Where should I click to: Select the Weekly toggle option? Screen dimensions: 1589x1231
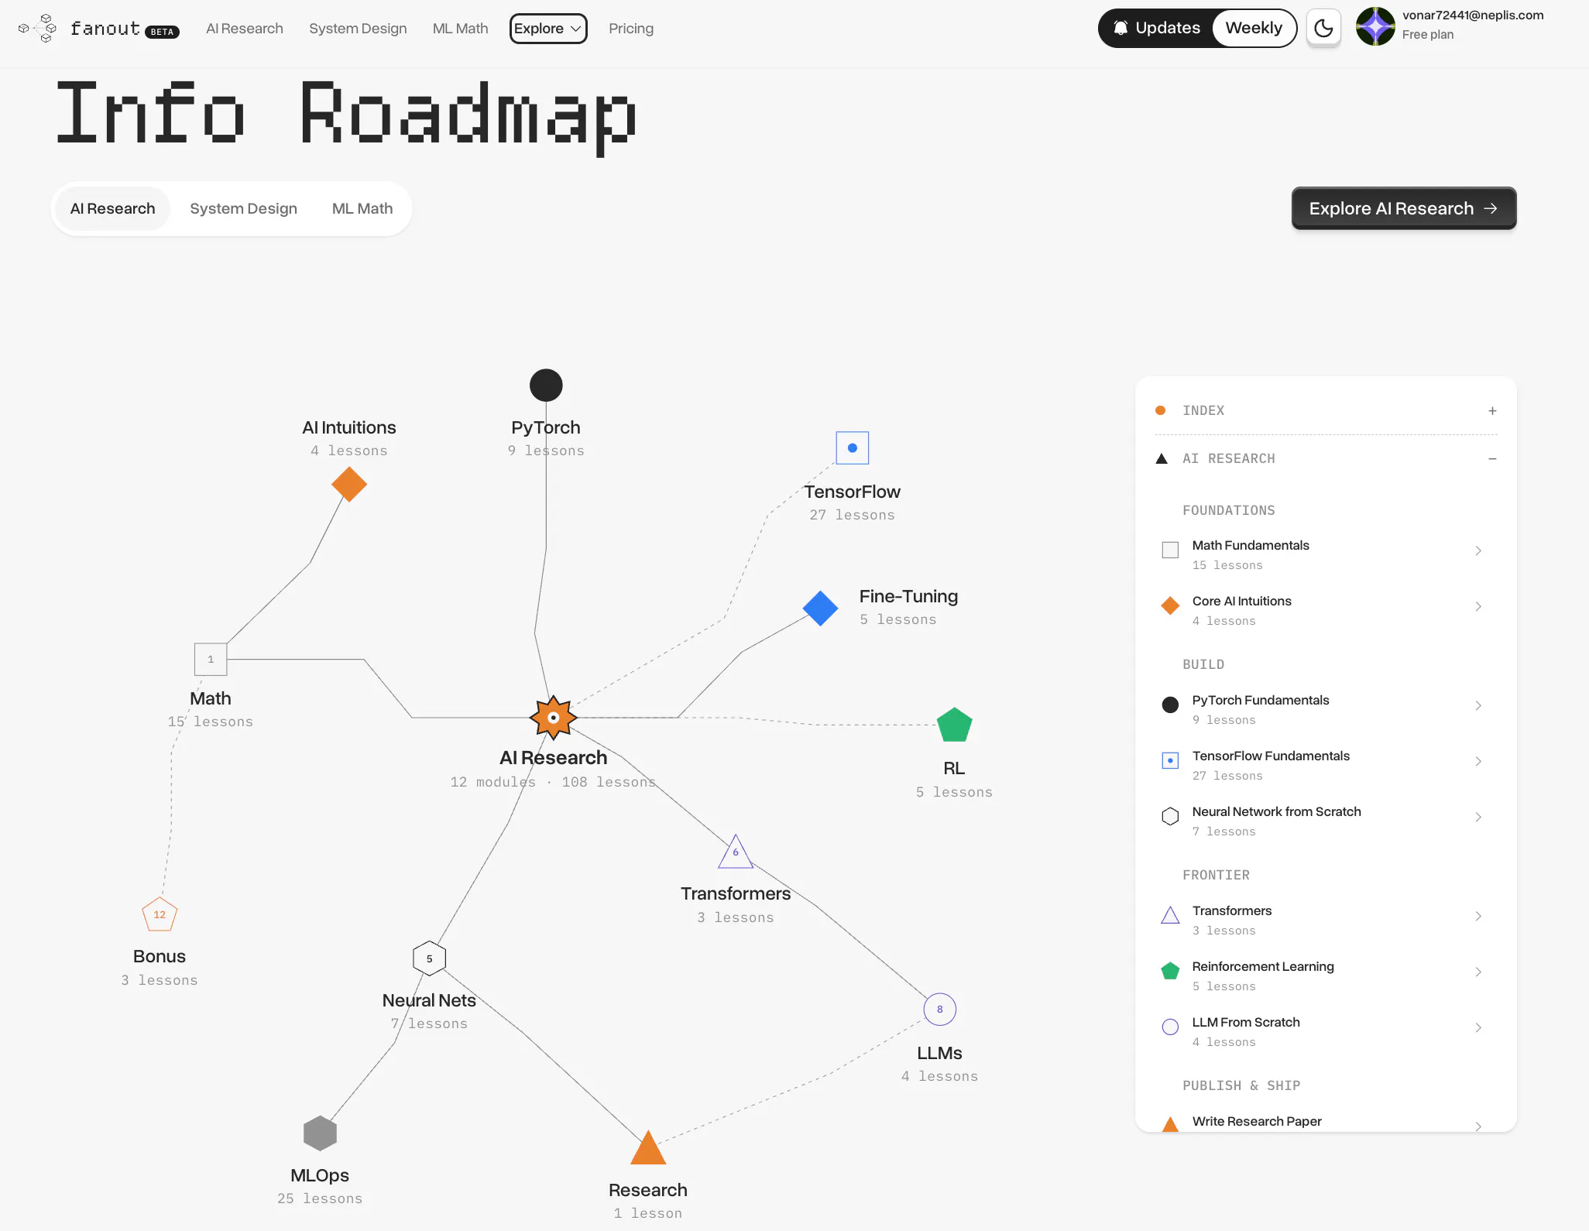tap(1254, 28)
